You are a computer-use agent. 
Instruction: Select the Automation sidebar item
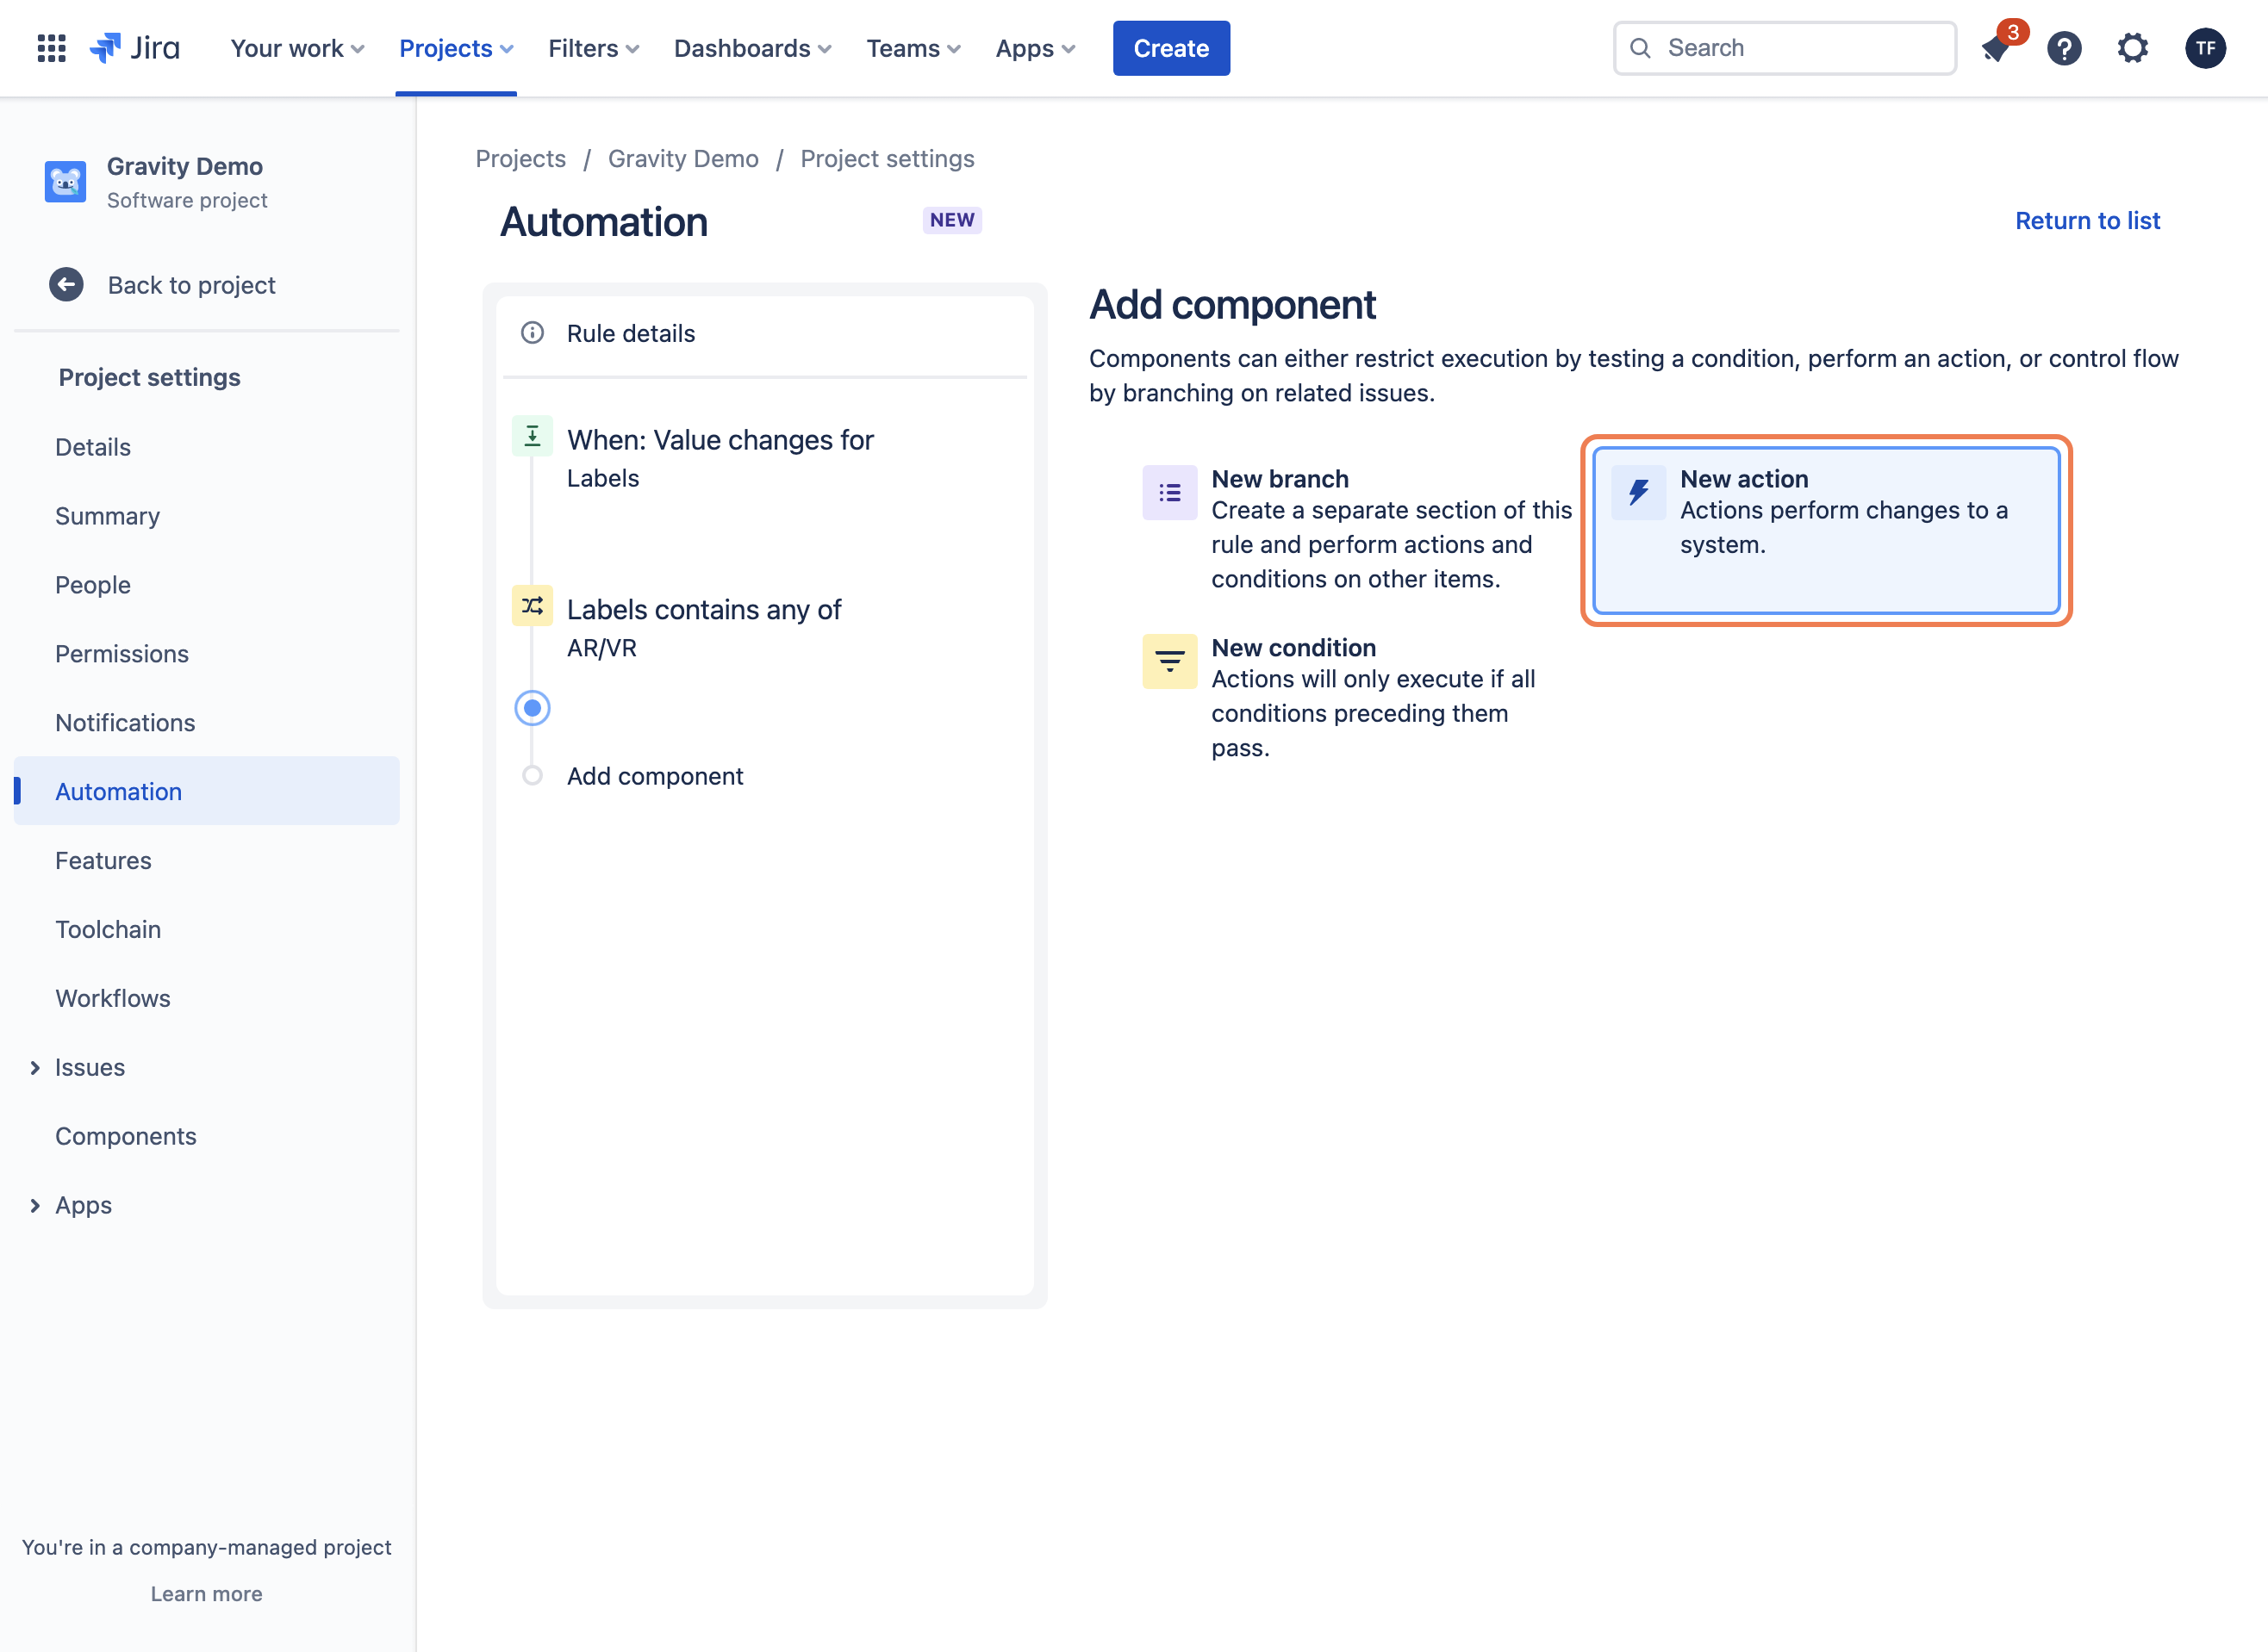pos(207,791)
